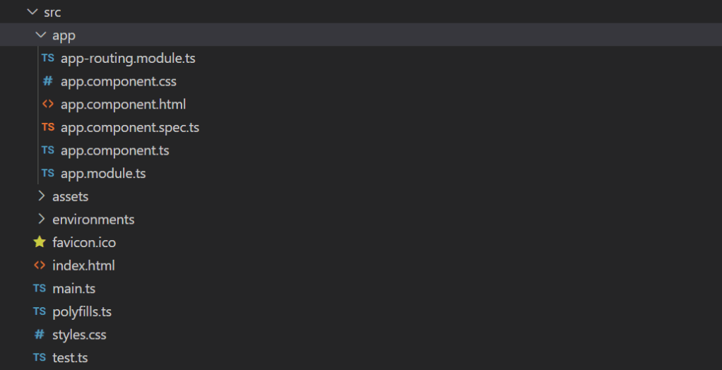
Task: Click the TypeScript icon beside app-routing.module.ts
Action: point(47,59)
